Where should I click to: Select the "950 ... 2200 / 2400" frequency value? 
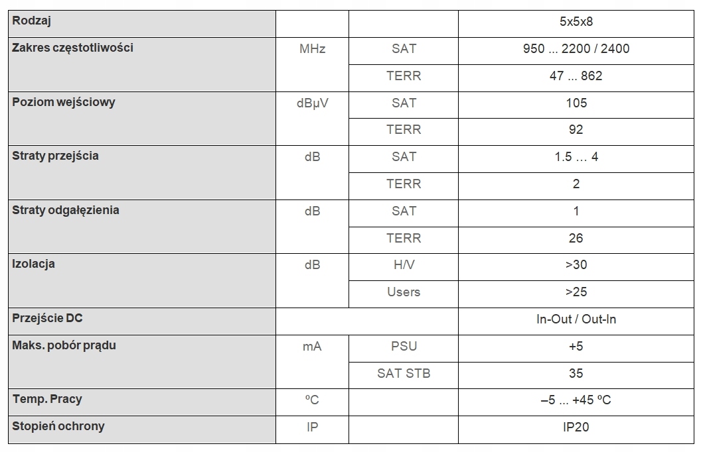576,48
